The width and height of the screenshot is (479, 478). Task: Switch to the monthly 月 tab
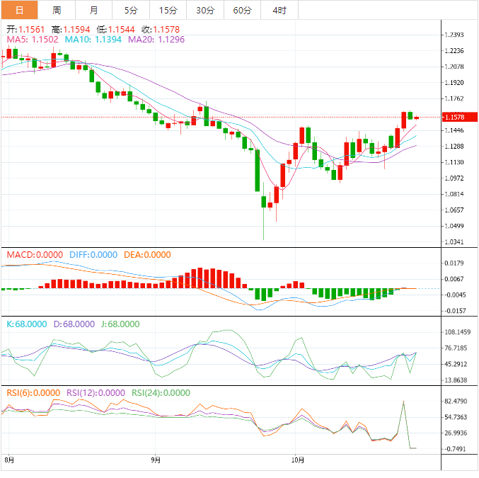click(x=94, y=10)
